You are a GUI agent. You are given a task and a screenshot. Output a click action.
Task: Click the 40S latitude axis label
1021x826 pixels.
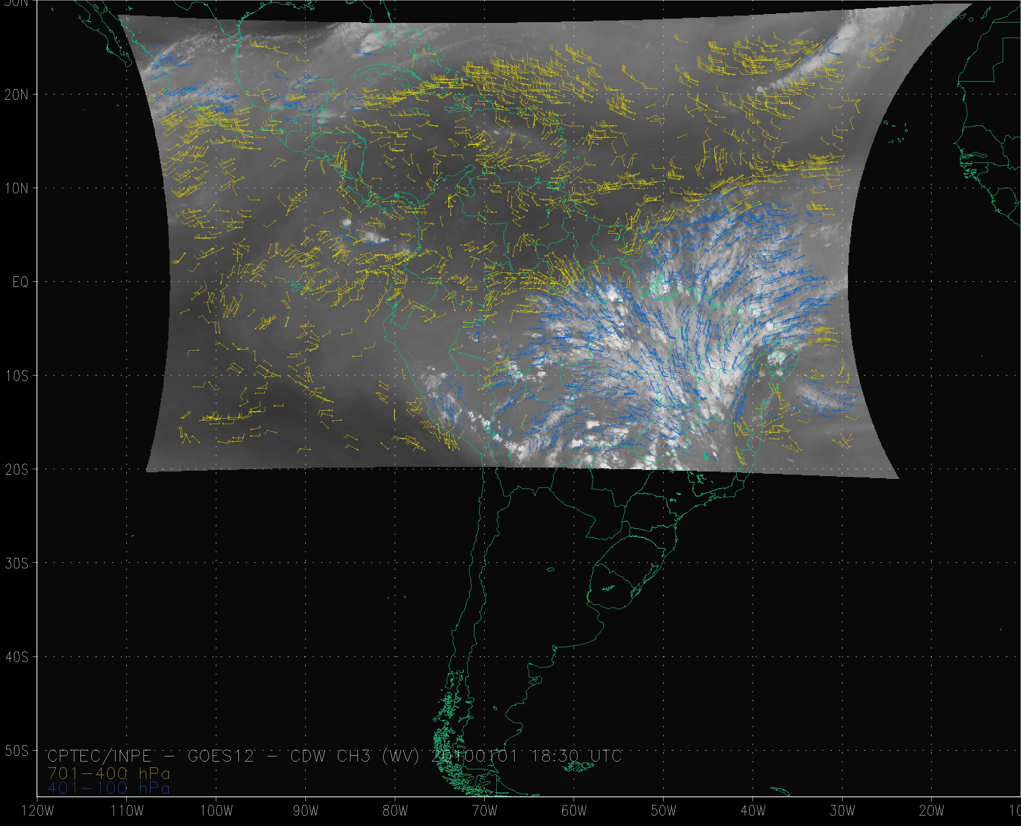click(x=18, y=657)
